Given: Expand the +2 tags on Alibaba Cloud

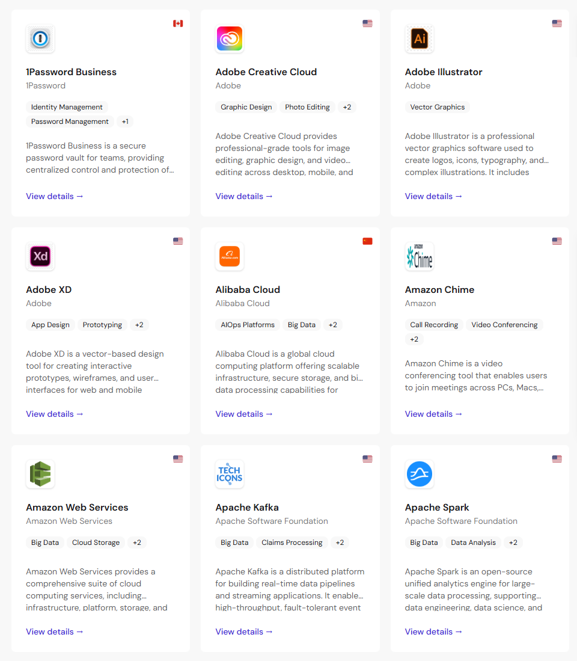Looking at the screenshot, I should [333, 325].
